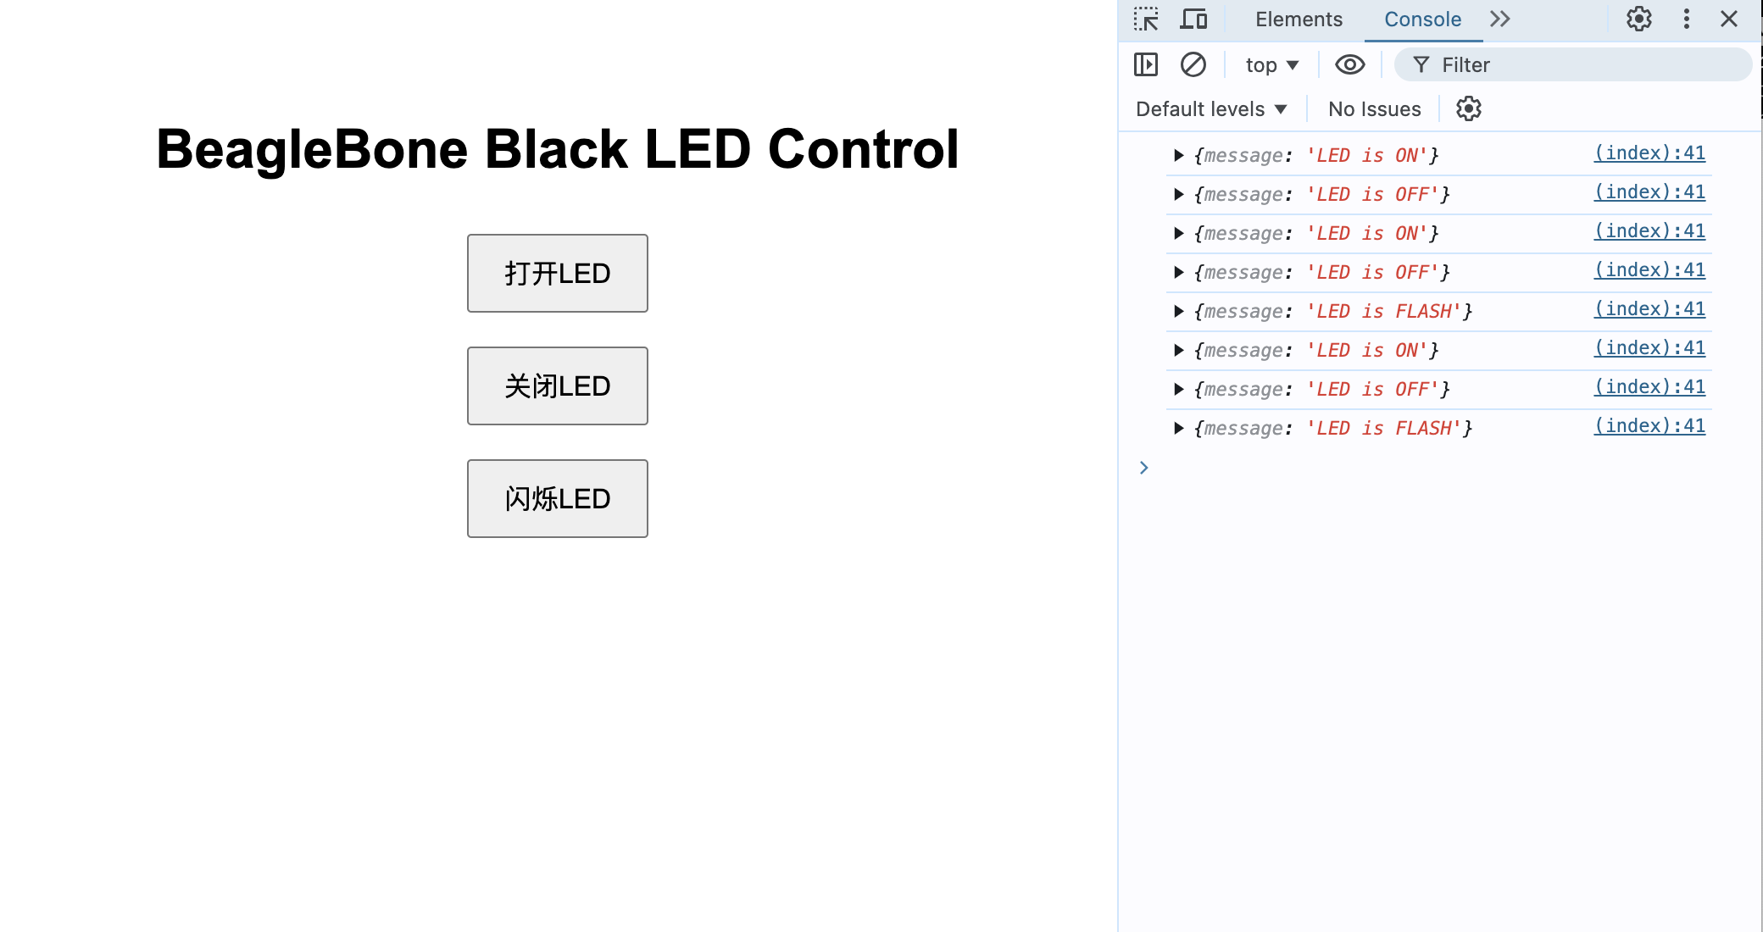Viewport: 1763px width, 932px height.
Task: Switch to the Elements tab
Action: pos(1299,19)
